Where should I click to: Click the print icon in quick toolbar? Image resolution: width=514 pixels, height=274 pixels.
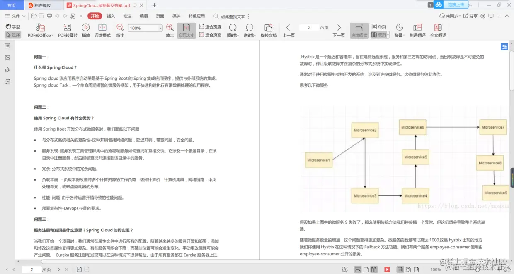pos(50,16)
